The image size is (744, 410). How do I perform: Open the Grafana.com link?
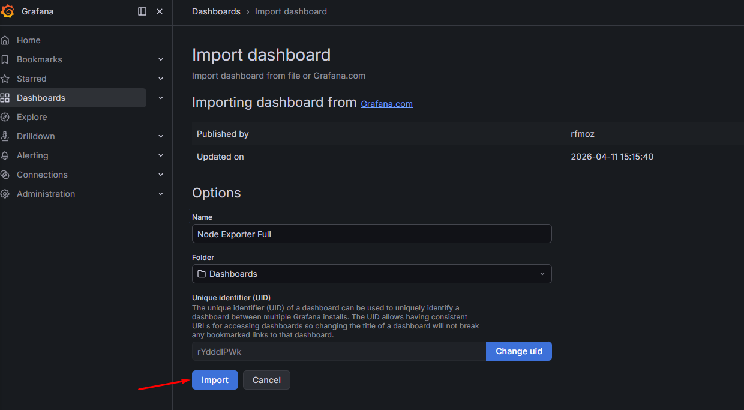click(386, 104)
